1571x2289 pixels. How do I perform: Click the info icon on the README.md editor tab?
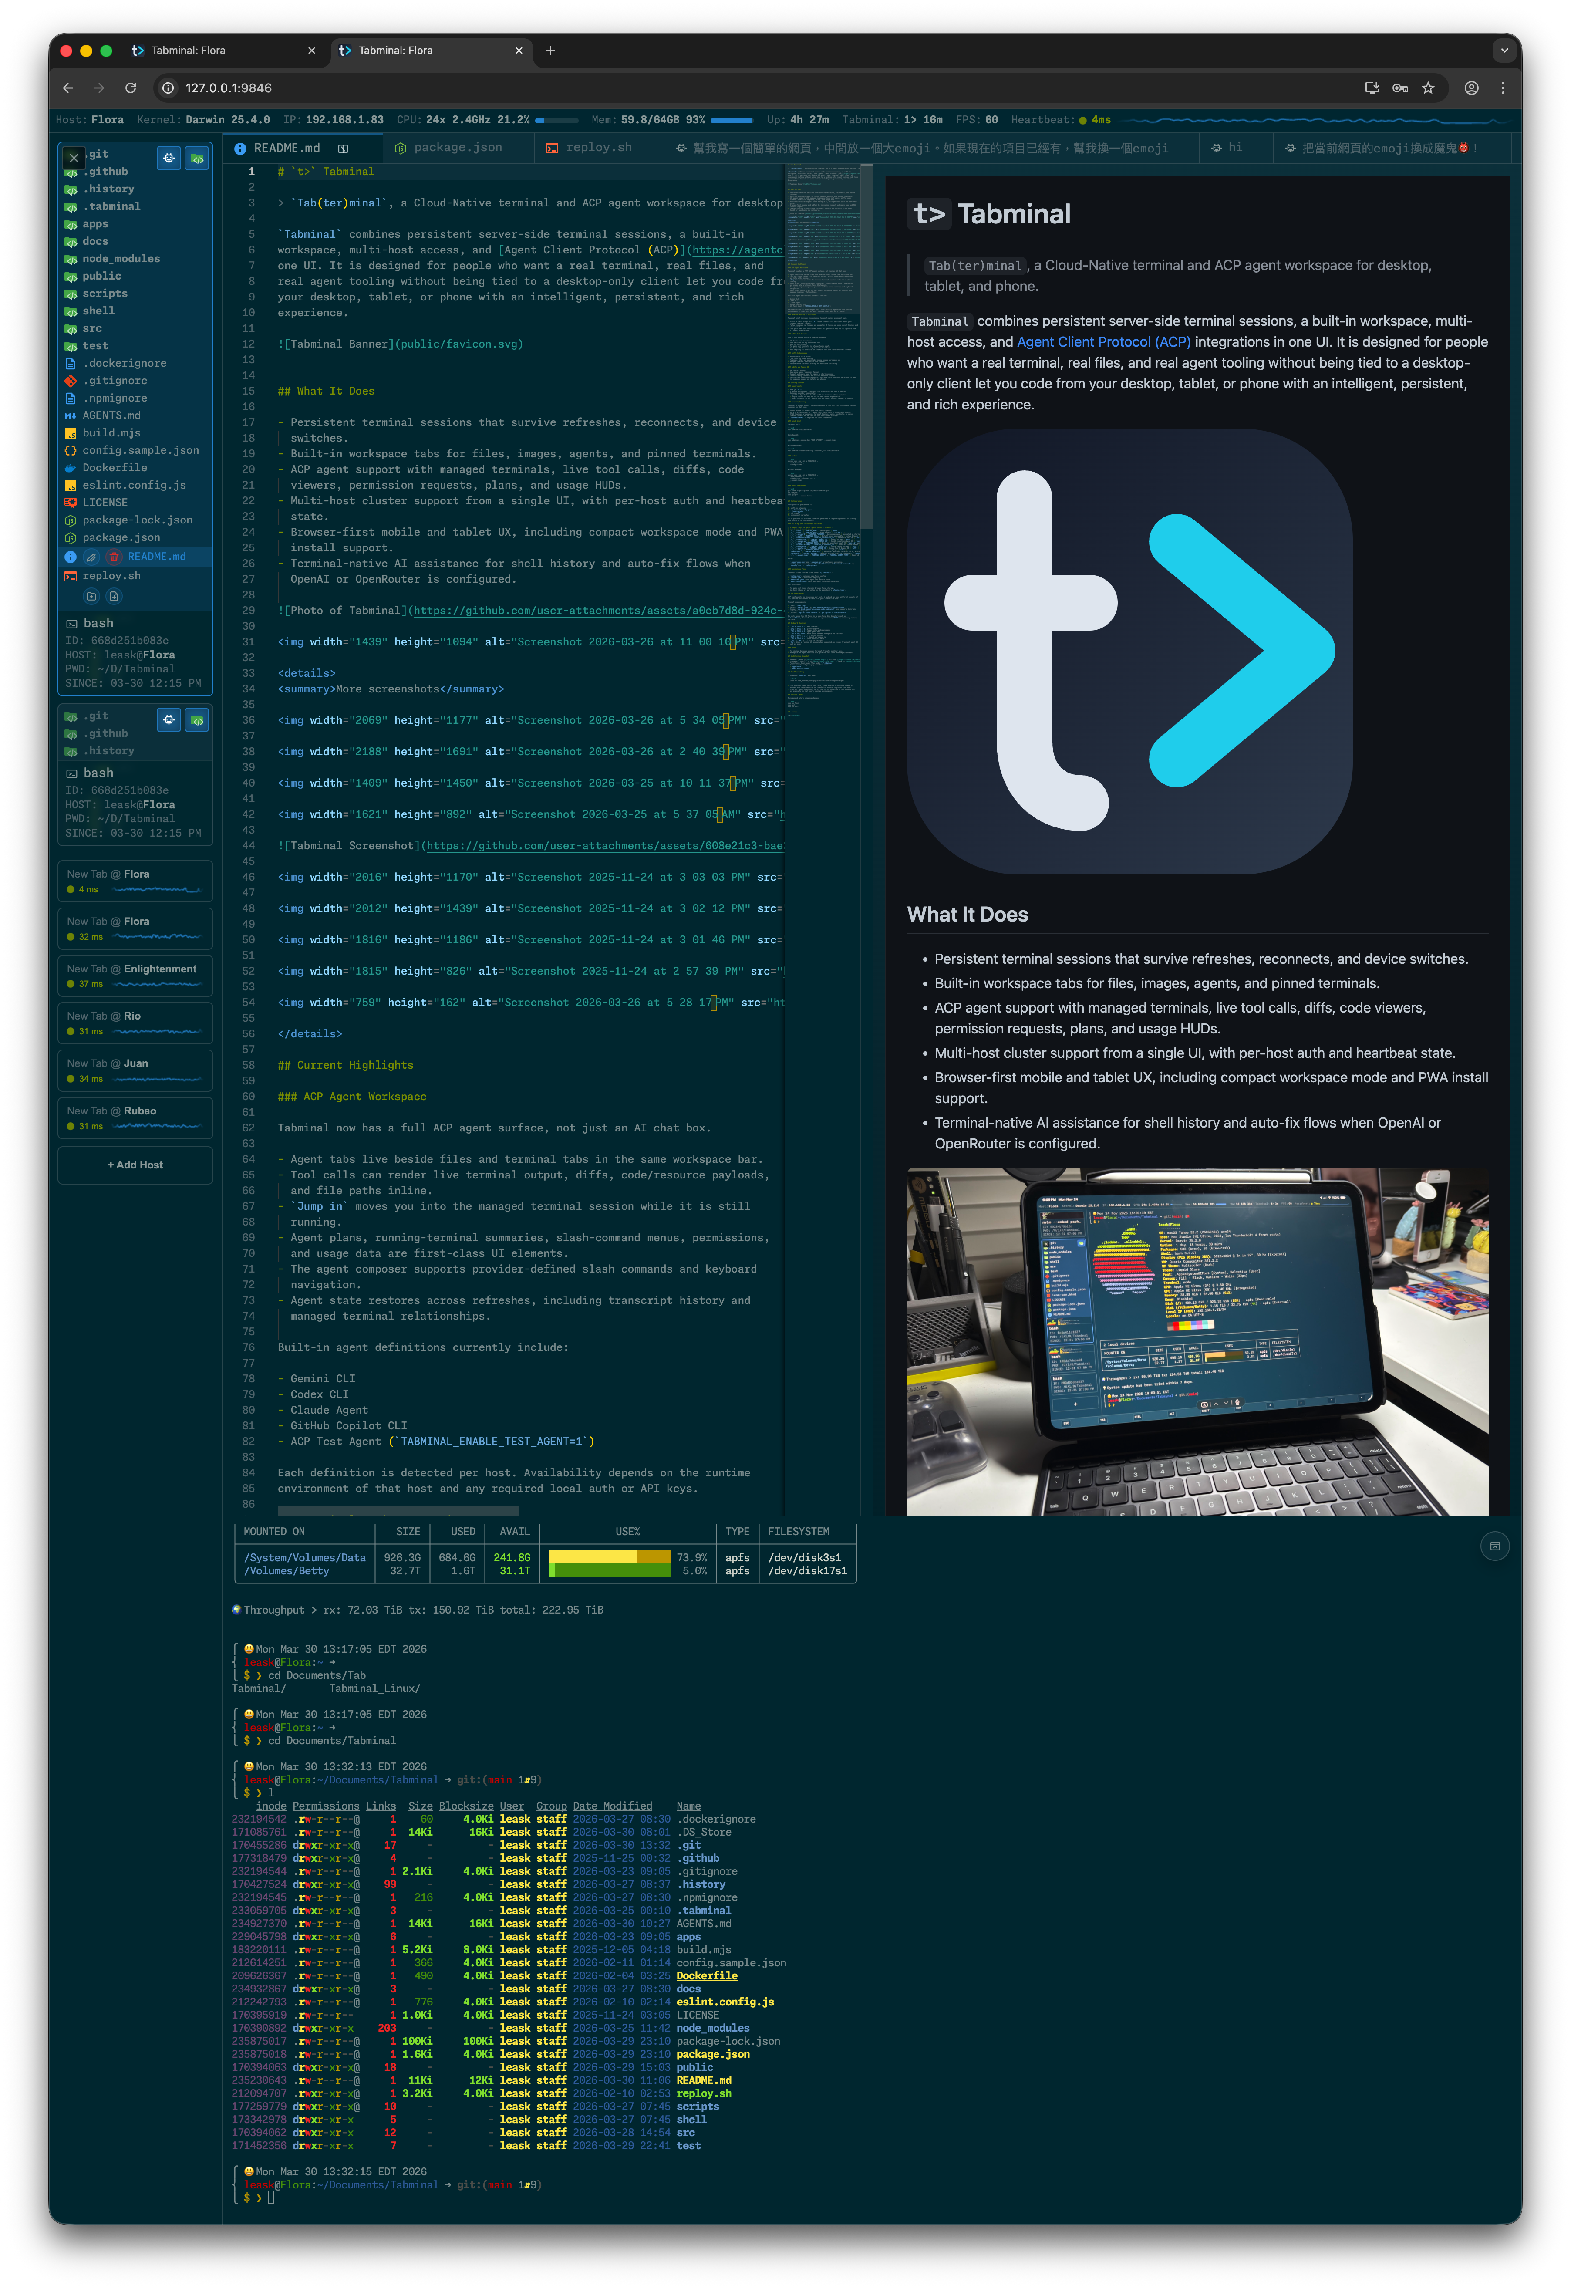[240, 149]
